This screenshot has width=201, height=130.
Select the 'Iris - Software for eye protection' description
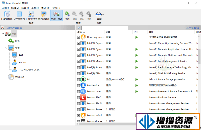[167, 79]
